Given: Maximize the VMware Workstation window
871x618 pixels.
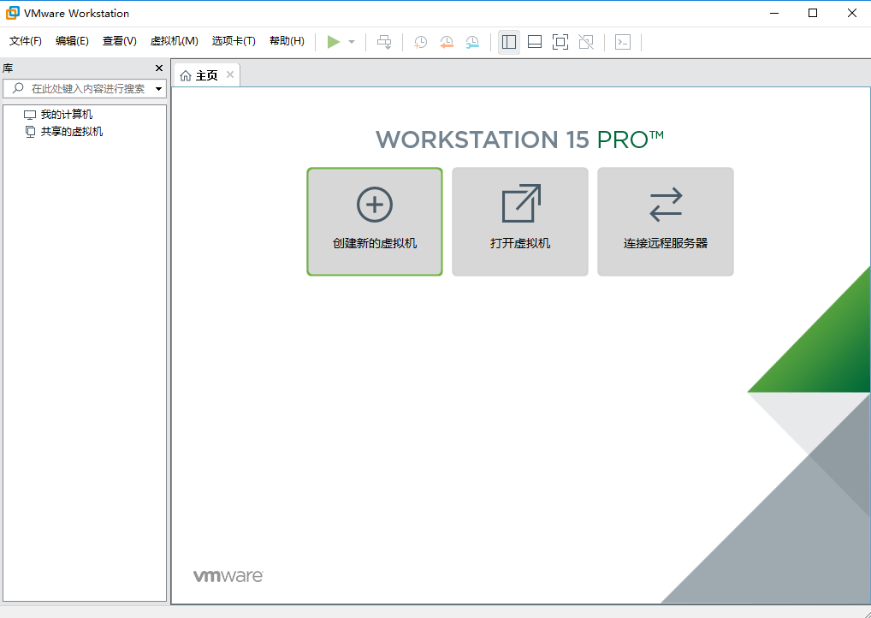Looking at the screenshot, I should pos(813,13).
